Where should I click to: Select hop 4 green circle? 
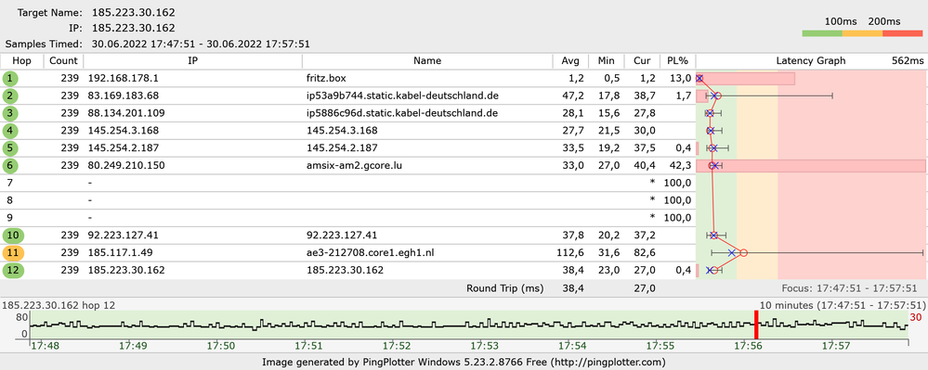(x=10, y=130)
